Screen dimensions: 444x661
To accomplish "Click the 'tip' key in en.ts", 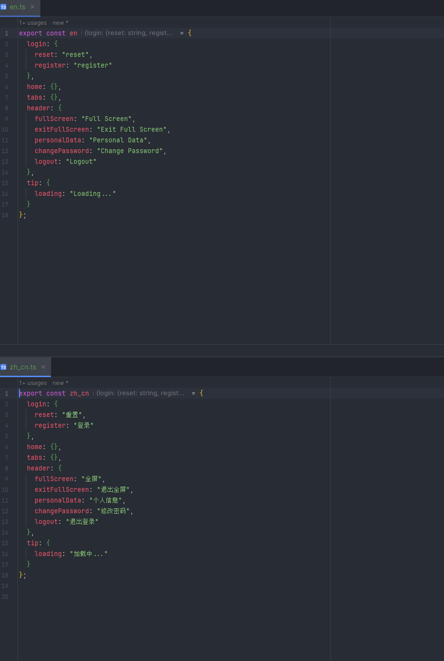I will (x=33, y=183).
